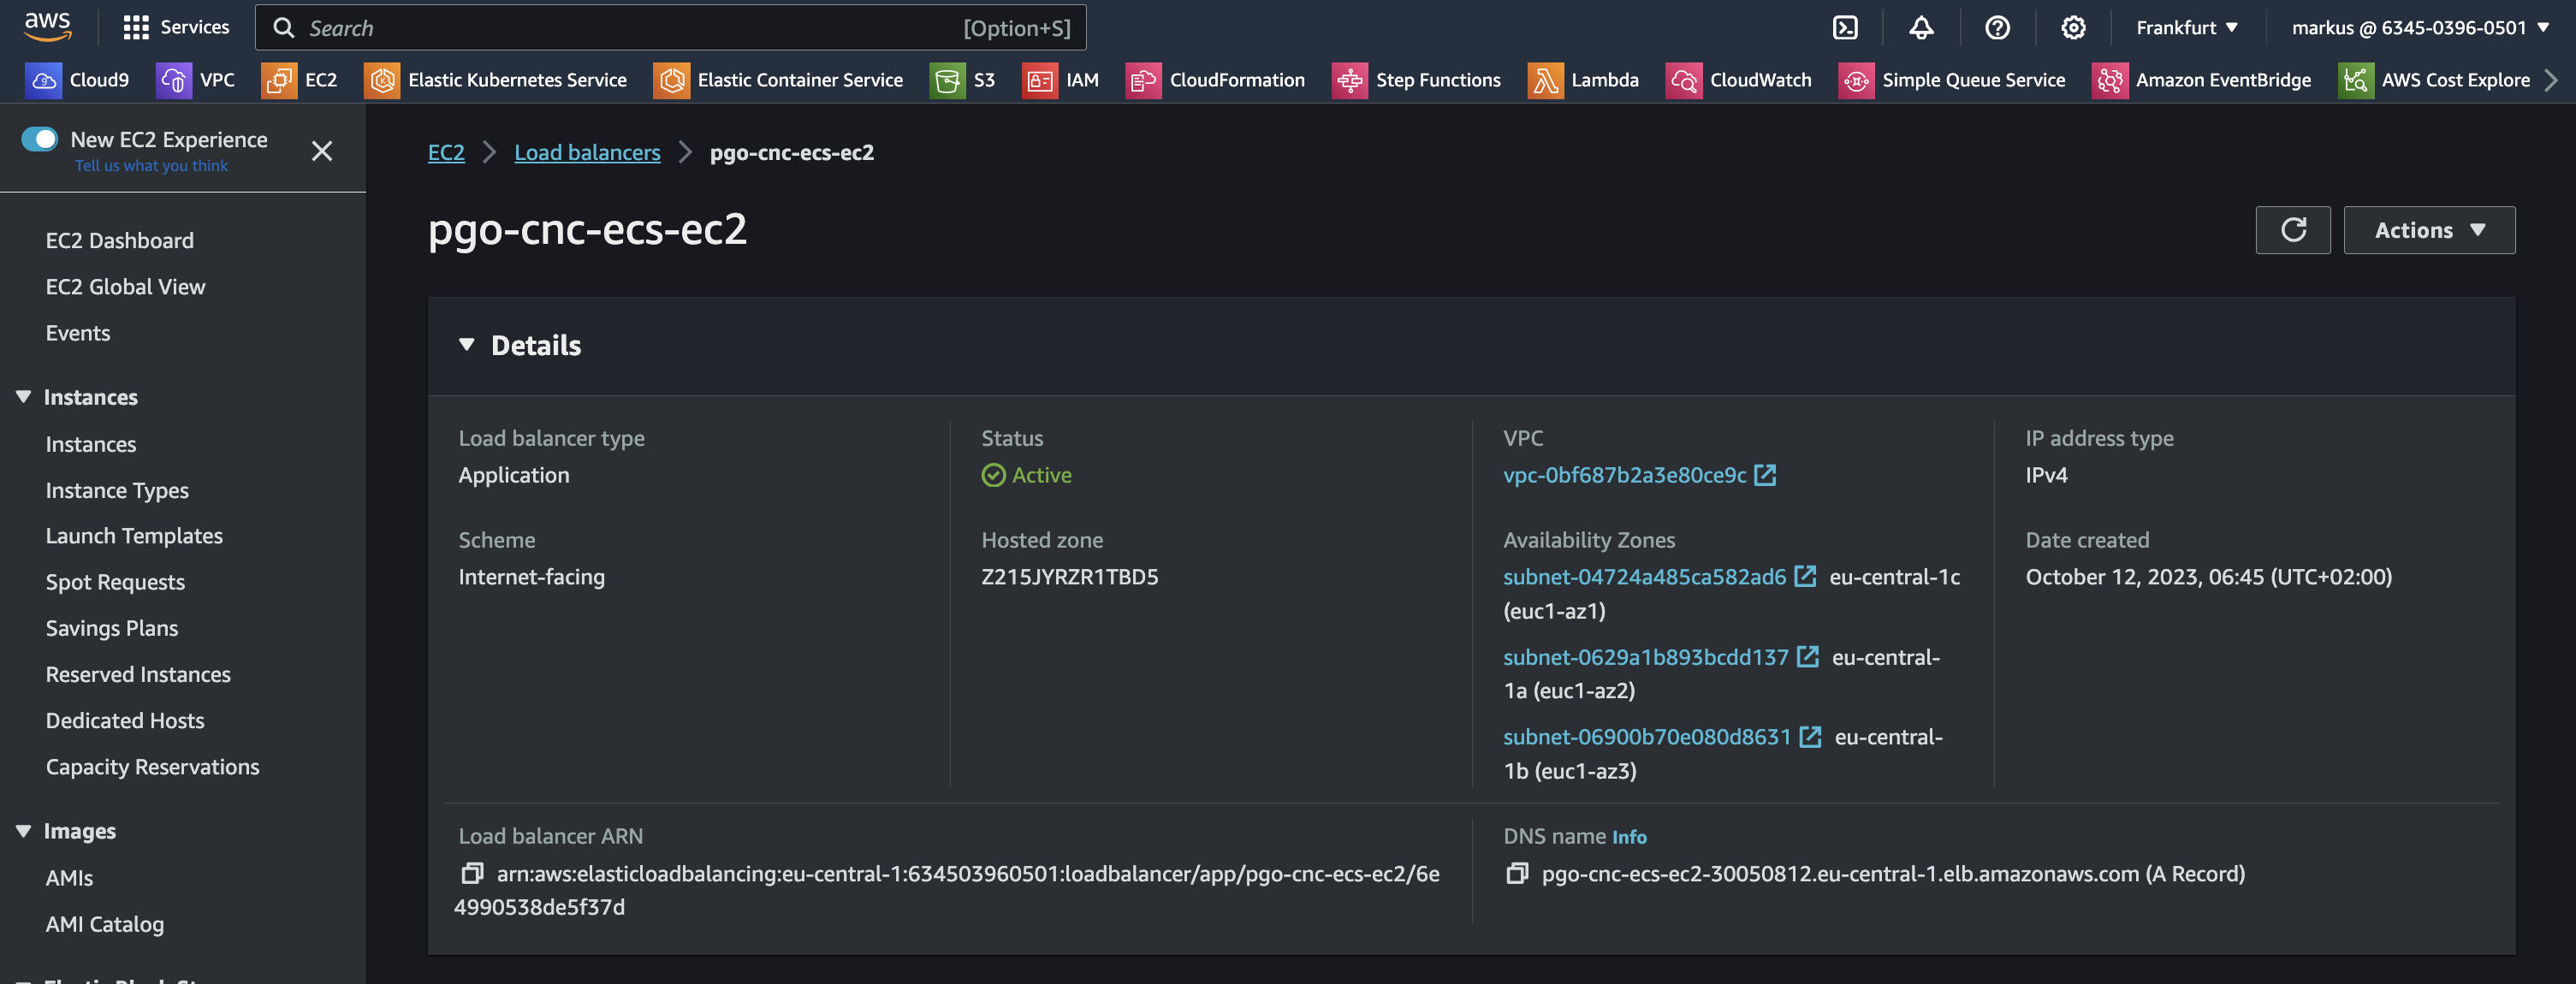Open VPC shortcut in favorites bar

pos(196,80)
